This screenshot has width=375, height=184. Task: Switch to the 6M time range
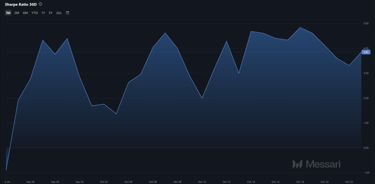point(25,13)
